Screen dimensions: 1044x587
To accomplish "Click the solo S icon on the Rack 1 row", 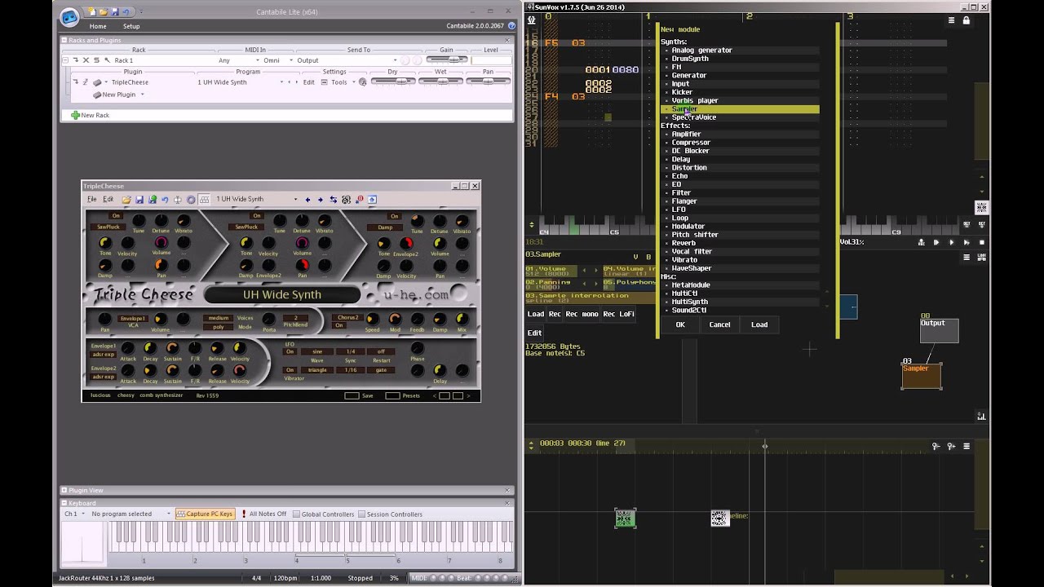I will [96, 60].
